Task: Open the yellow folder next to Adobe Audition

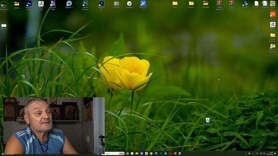Action: (x=17, y=4)
